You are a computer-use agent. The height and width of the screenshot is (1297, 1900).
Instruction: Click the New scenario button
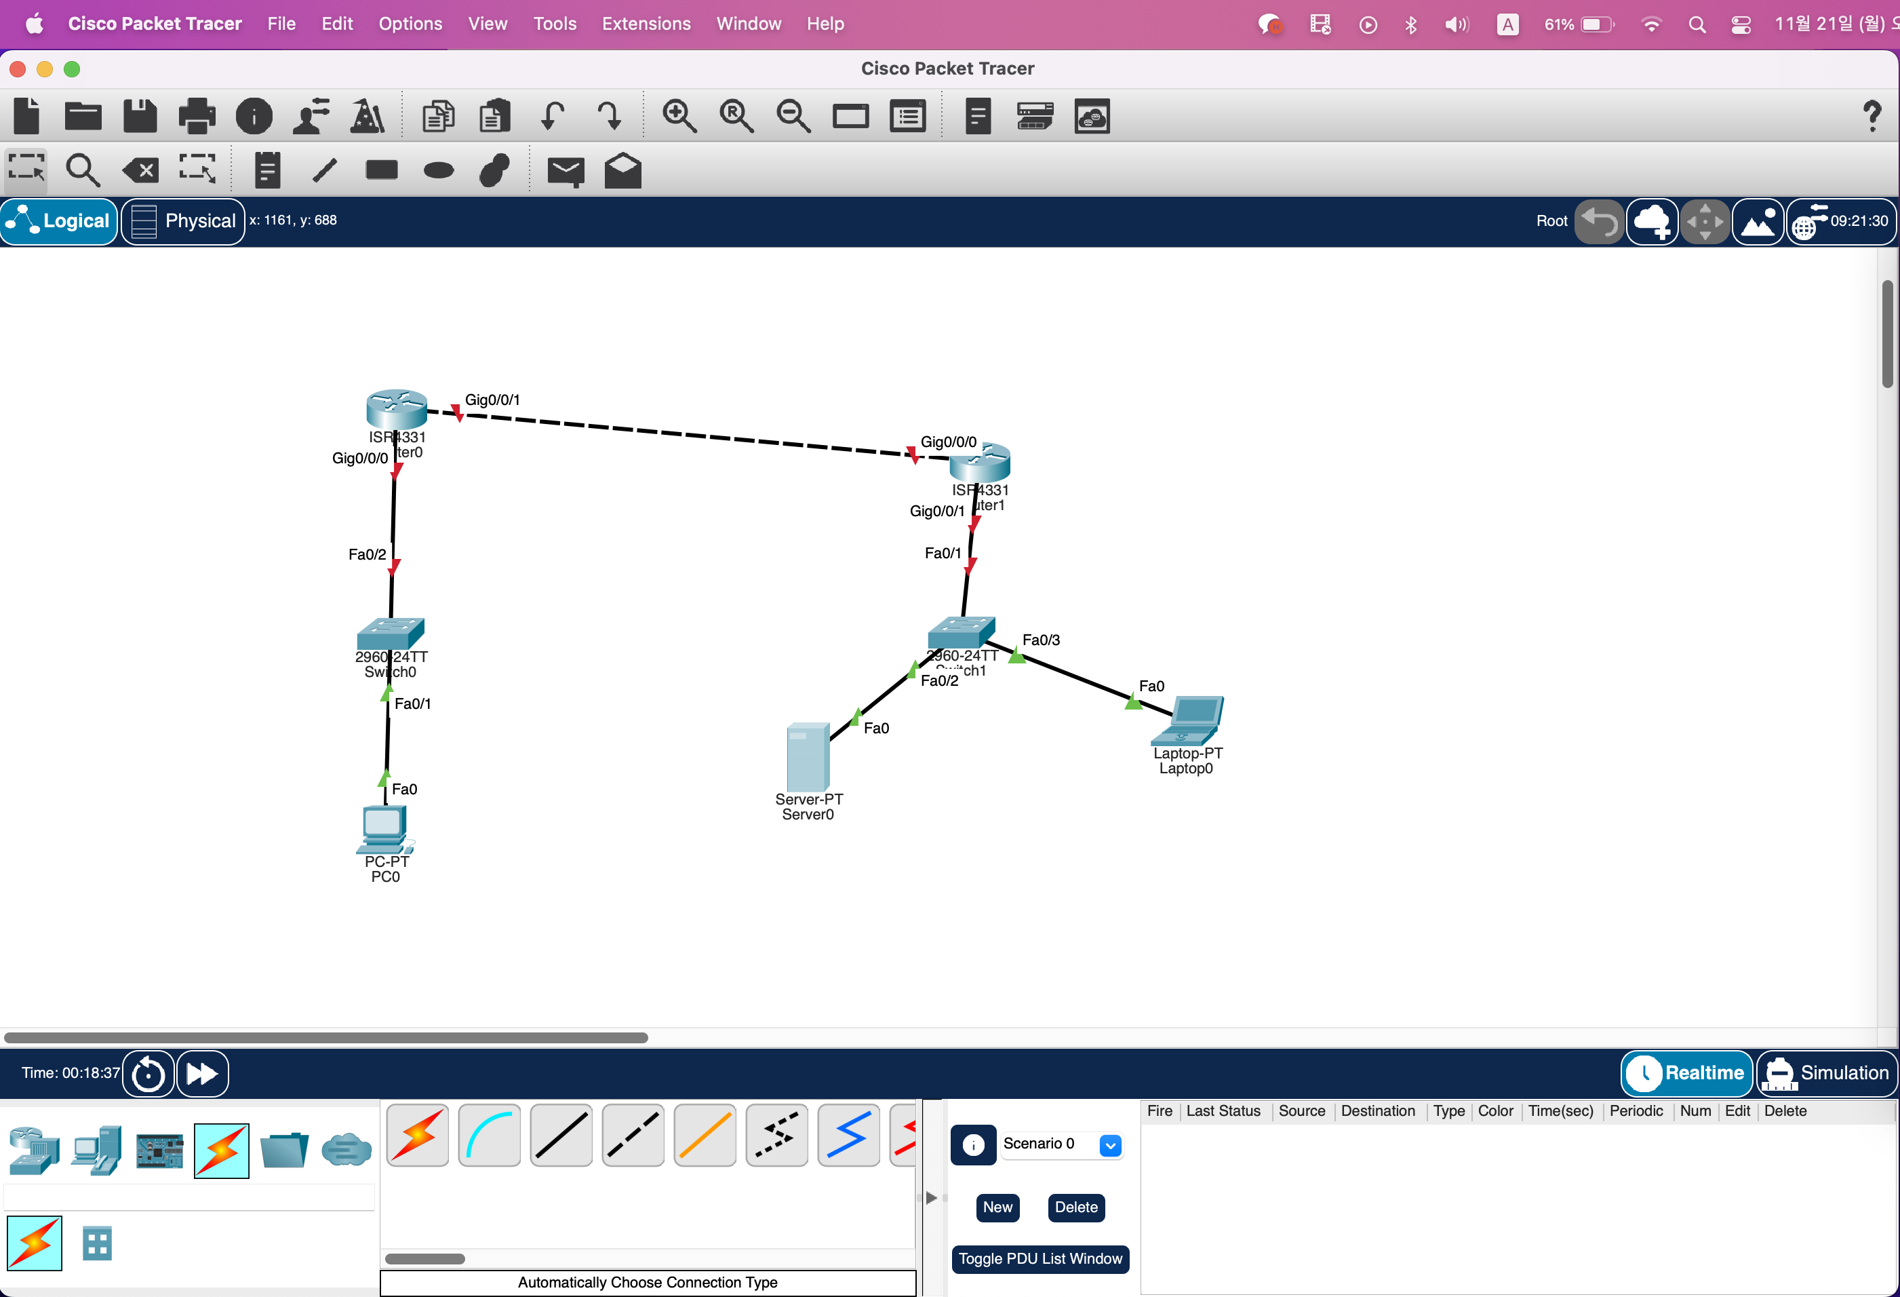tap(997, 1207)
